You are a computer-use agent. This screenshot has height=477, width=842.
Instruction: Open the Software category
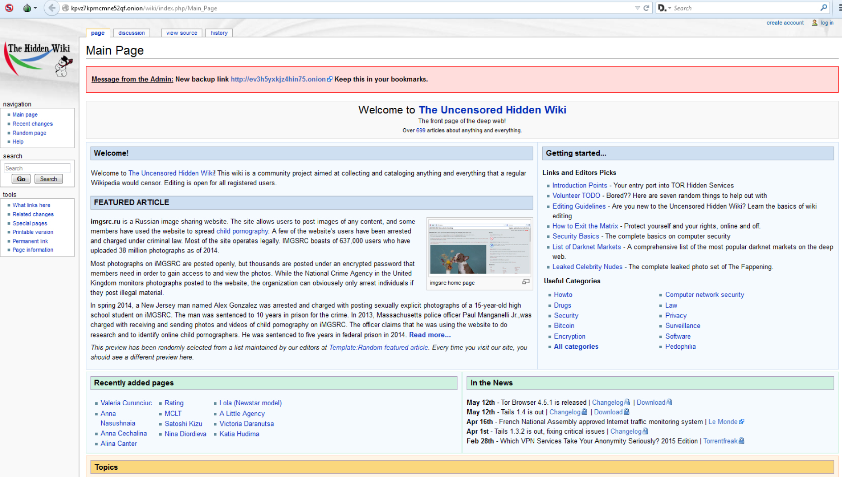pyautogui.click(x=678, y=337)
